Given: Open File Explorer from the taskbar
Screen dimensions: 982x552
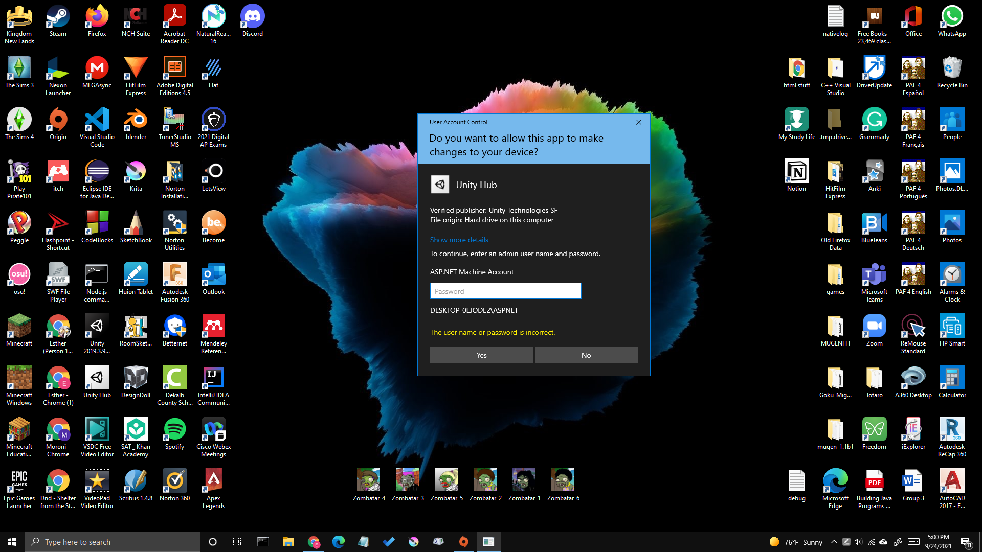Looking at the screenshot, I should pyautogui.click(x=288, y=542).
